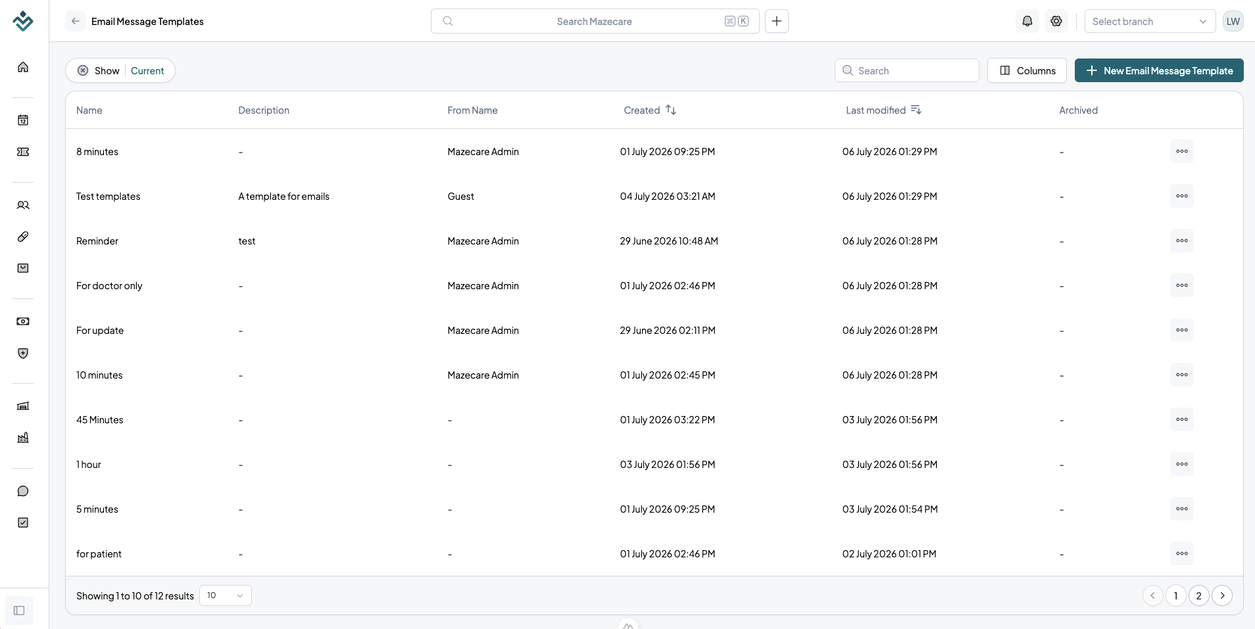Click '02 July 2026 01:01 PM' modified cell
Screen dimensions: 1255x629
889,554
